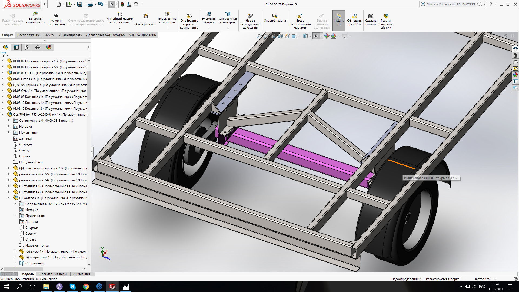Expand the 01.03.00.СБ<1> tree node

tap(3, 73)
